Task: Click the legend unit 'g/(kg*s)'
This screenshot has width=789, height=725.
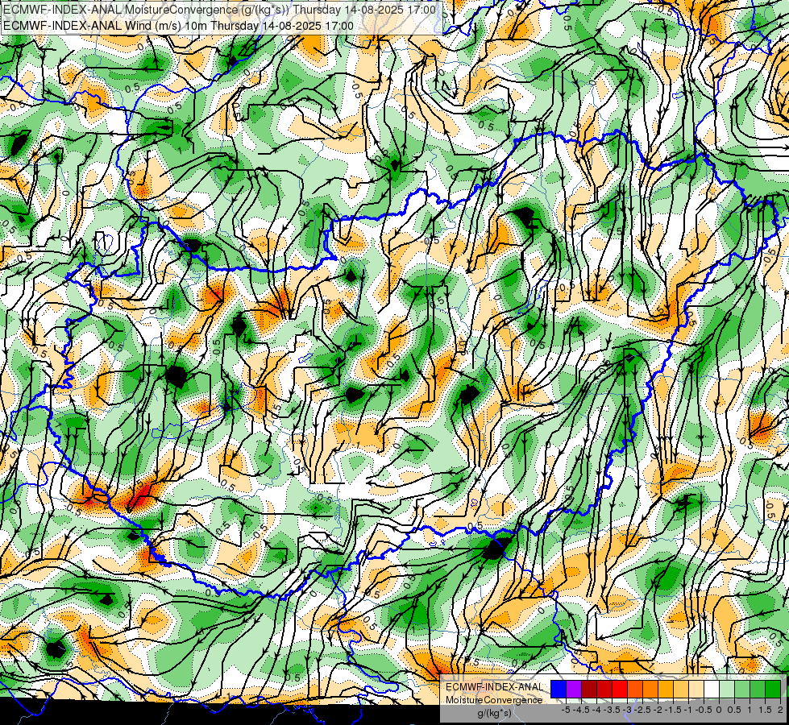Action: 495,713
